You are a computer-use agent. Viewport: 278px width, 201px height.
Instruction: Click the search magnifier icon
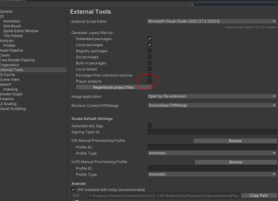(193, 5)
